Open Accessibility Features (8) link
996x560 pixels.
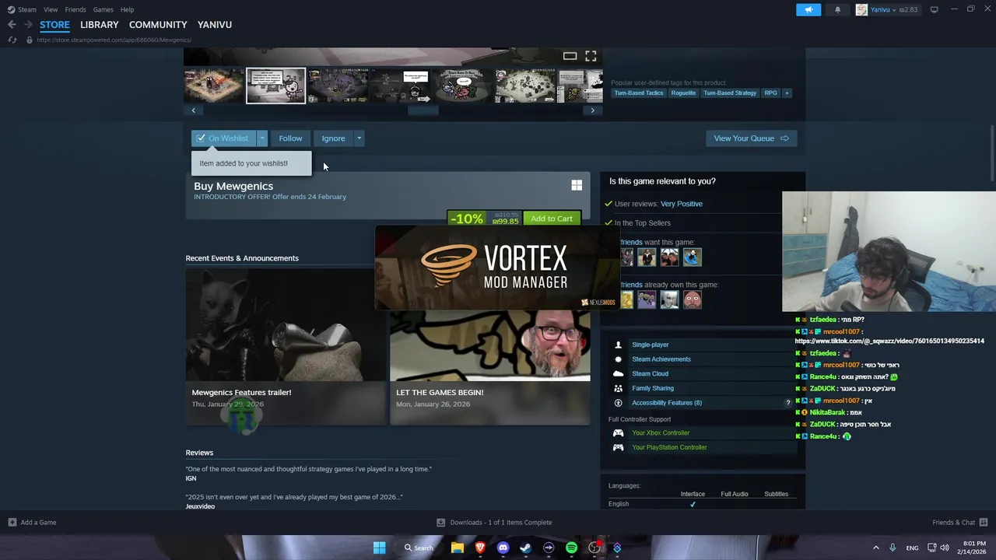coord(667,403)
